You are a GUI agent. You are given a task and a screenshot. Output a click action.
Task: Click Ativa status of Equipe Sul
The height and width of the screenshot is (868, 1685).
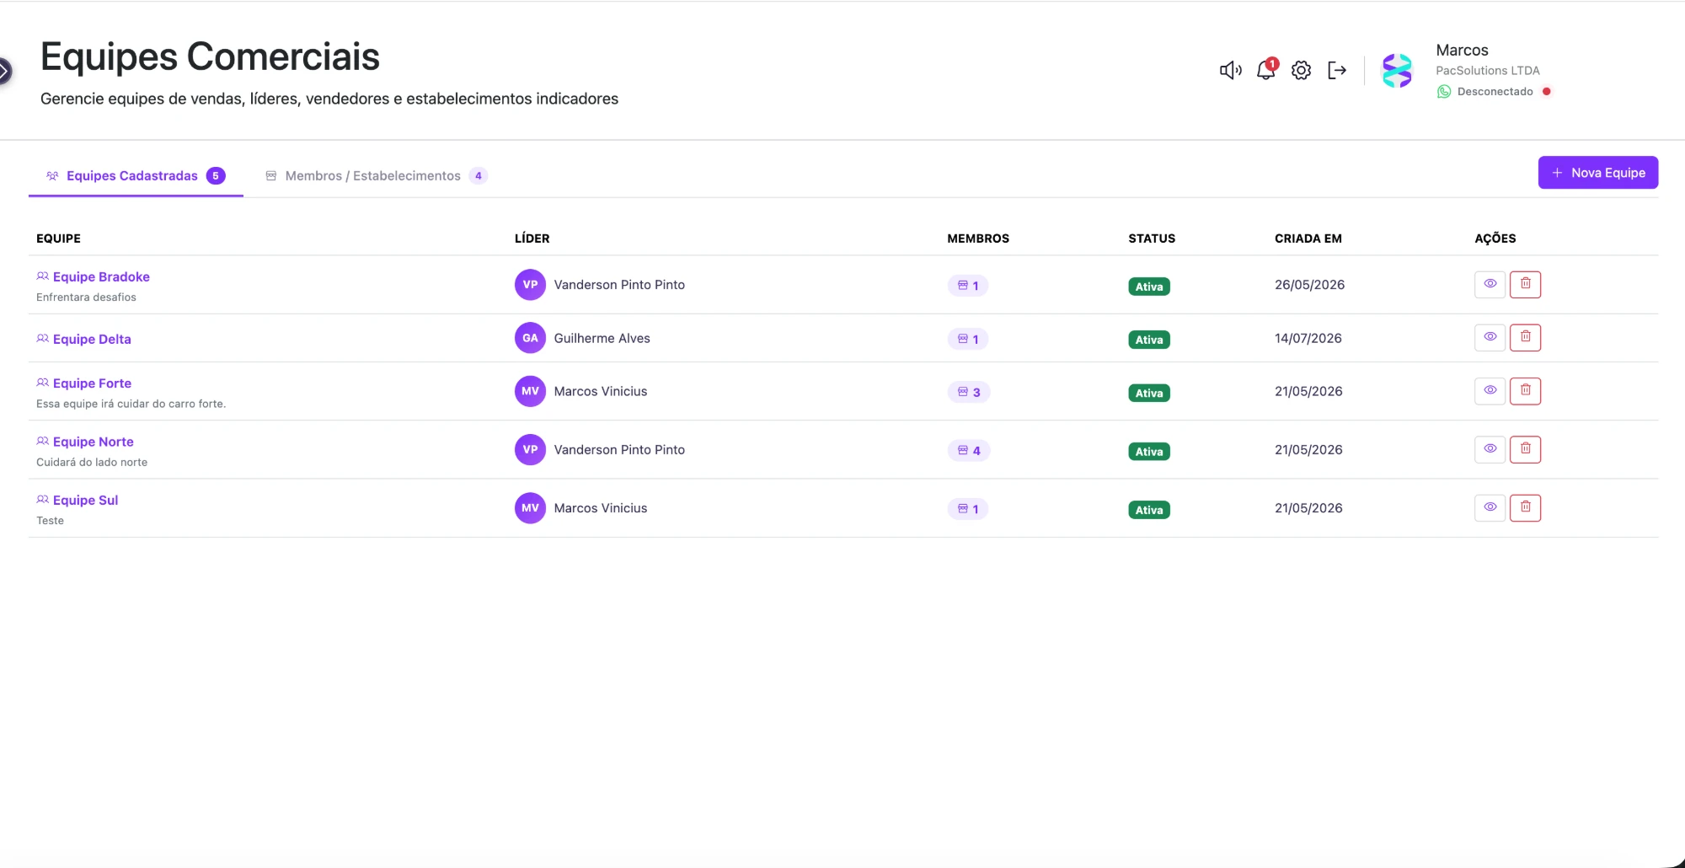[1149, 510]
